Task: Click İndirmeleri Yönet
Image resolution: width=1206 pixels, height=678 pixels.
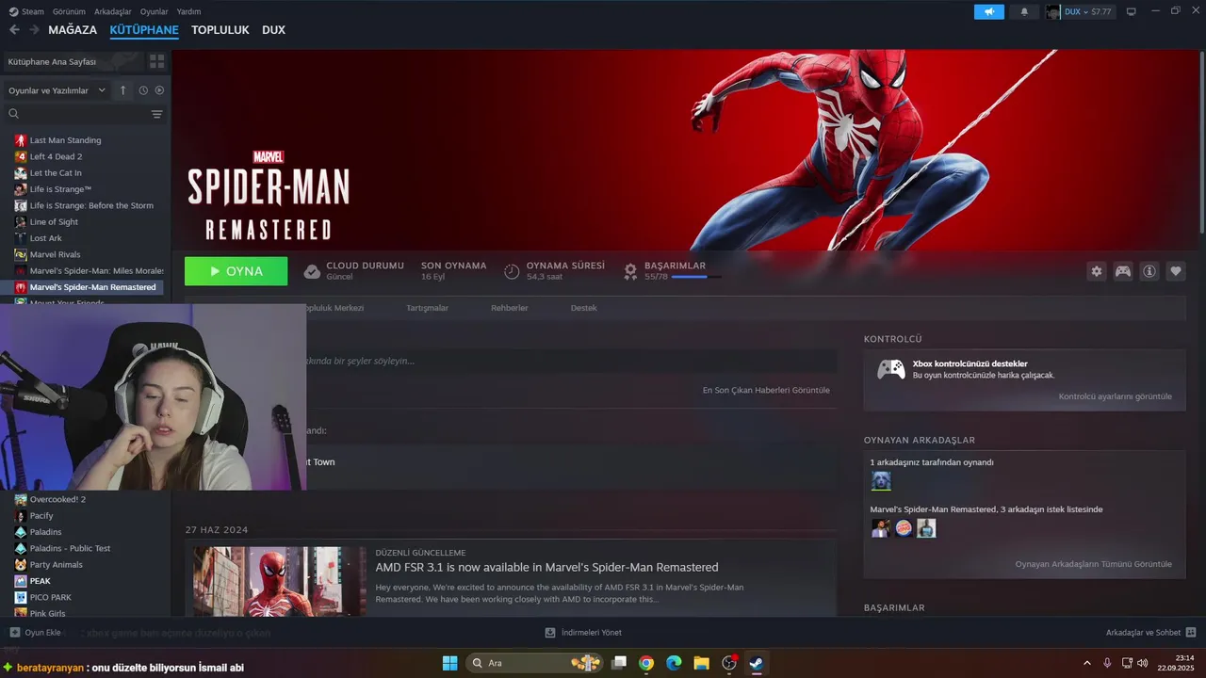Action: coord(583,633)
